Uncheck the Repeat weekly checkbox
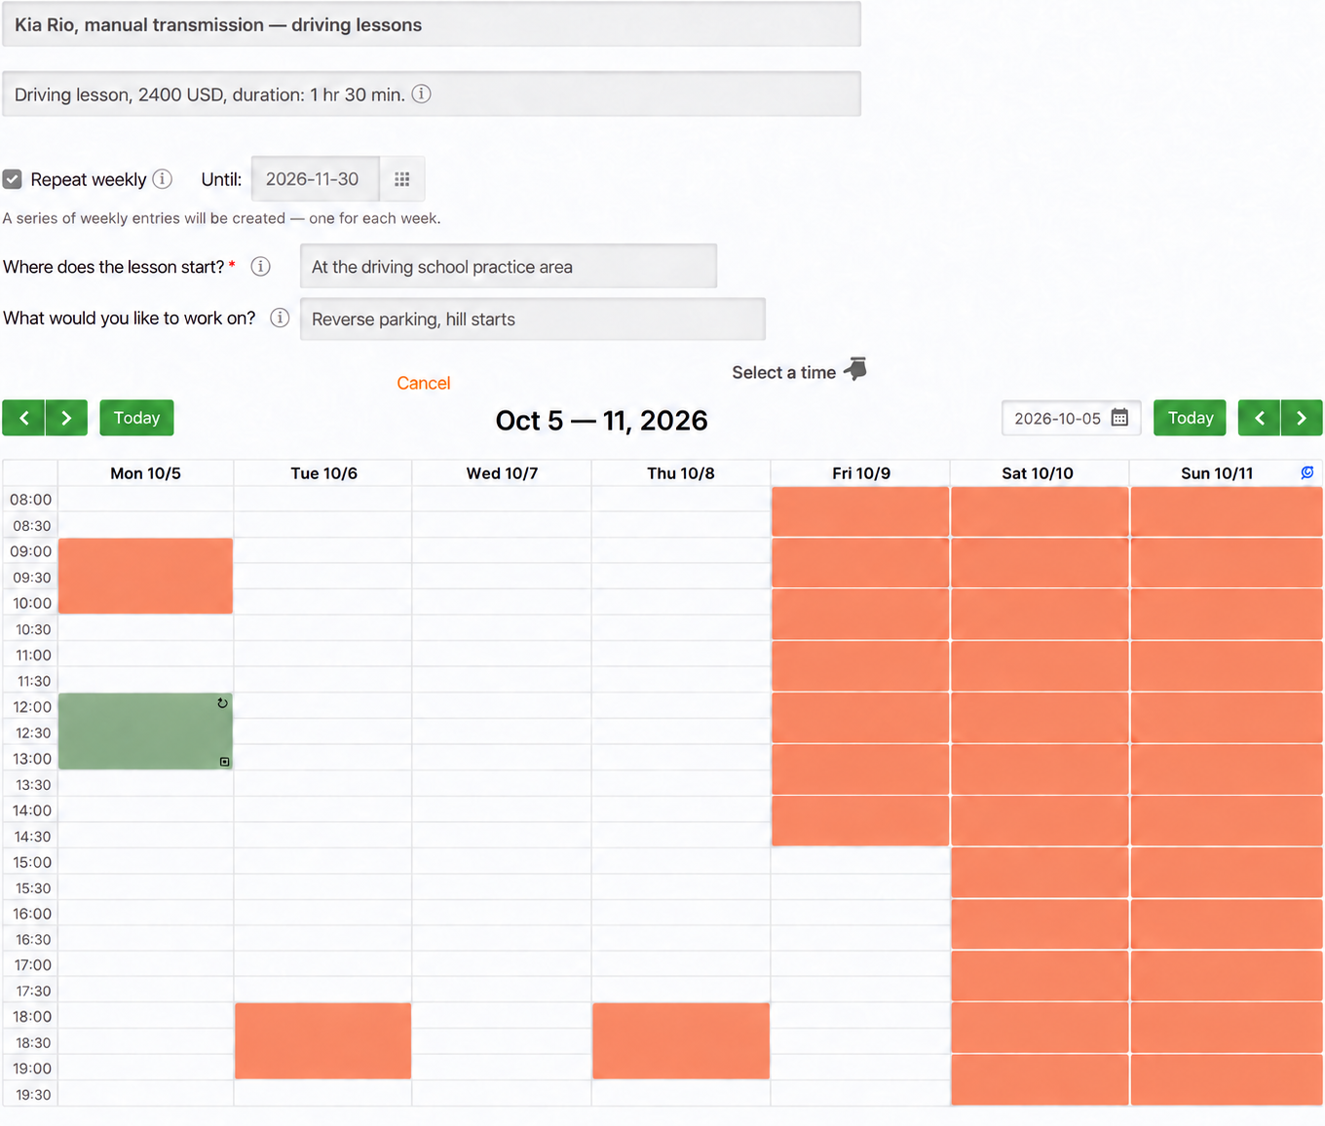The image size is (1325, 1126). (x=13, y=179)
